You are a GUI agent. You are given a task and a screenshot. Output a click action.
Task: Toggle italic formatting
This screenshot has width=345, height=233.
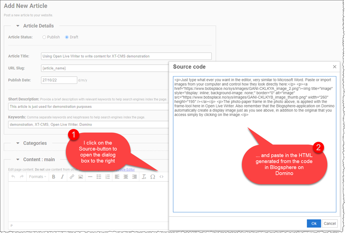point(62,177)
